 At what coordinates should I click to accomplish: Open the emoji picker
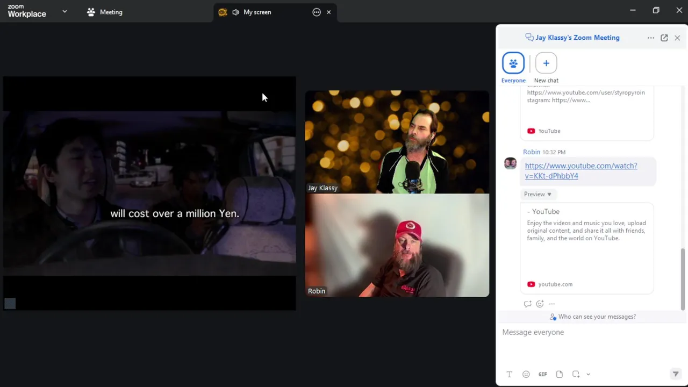(x=526, y=374)
